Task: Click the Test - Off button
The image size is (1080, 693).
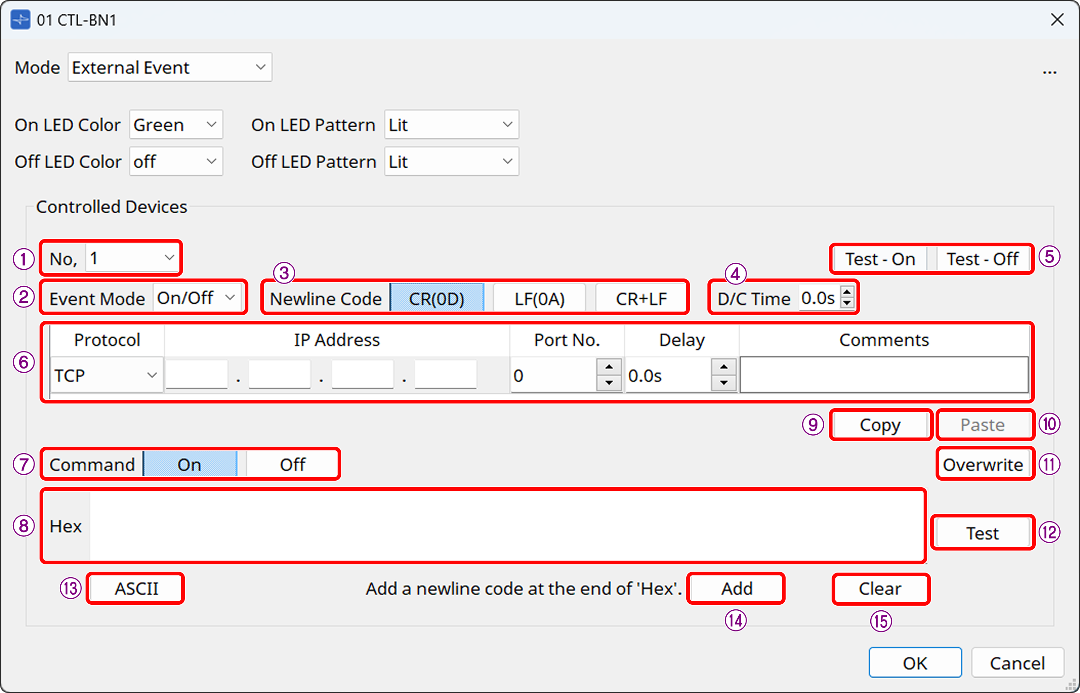Action: point(982,259)
